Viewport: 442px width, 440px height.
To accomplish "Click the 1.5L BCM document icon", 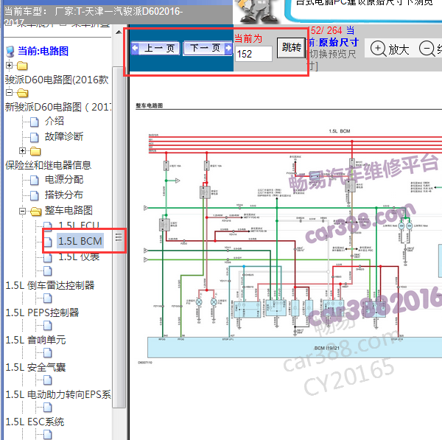I will pos(48,242).
